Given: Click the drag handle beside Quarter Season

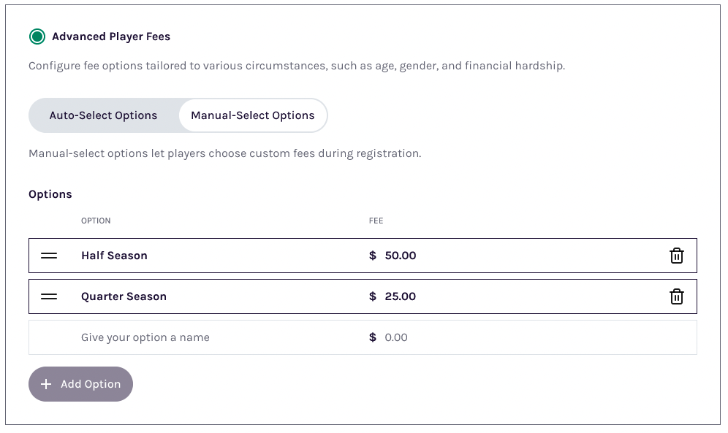Looking at the screenshot, I should [x=49, y=296].
